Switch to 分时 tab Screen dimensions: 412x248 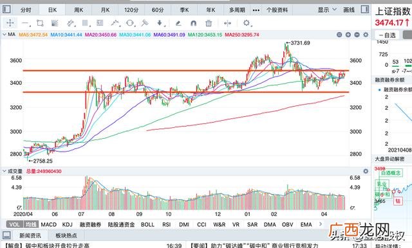pyautogui.click(x=26, y=10)
